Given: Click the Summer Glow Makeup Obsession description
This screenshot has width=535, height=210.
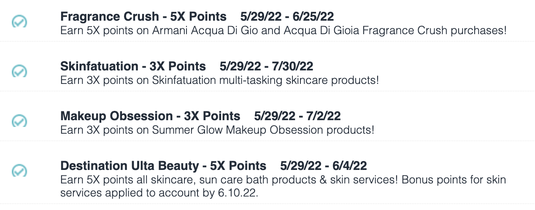Looking at the screenshot, I should pyautogui.click(x=218, y=130).
